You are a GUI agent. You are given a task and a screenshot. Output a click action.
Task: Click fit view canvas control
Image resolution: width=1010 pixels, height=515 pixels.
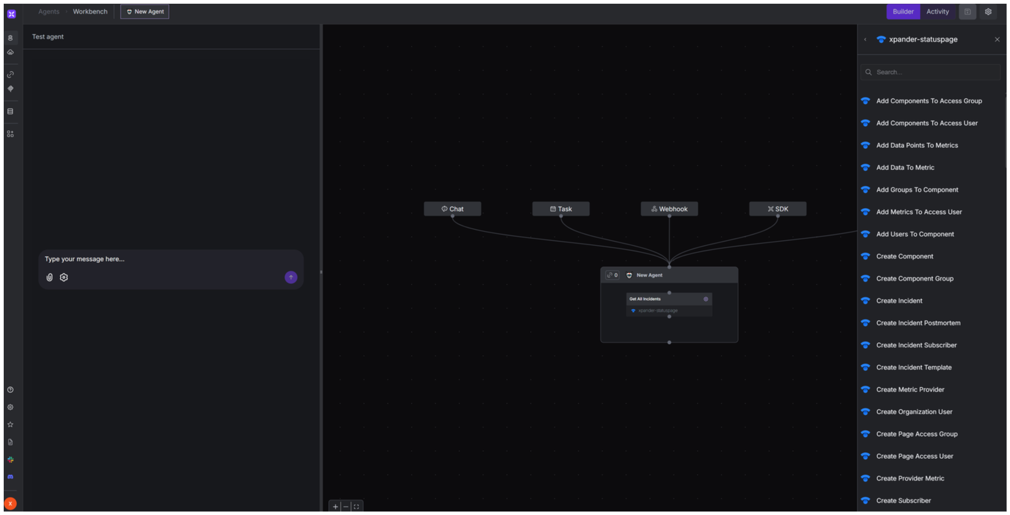(x=356, y=506)
